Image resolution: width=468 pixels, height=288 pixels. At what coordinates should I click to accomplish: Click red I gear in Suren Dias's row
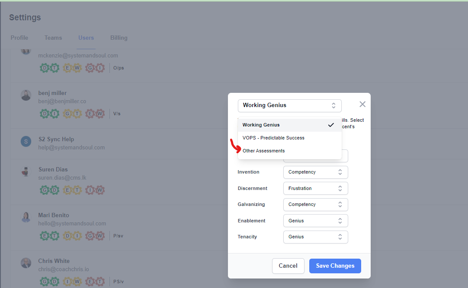90,190
